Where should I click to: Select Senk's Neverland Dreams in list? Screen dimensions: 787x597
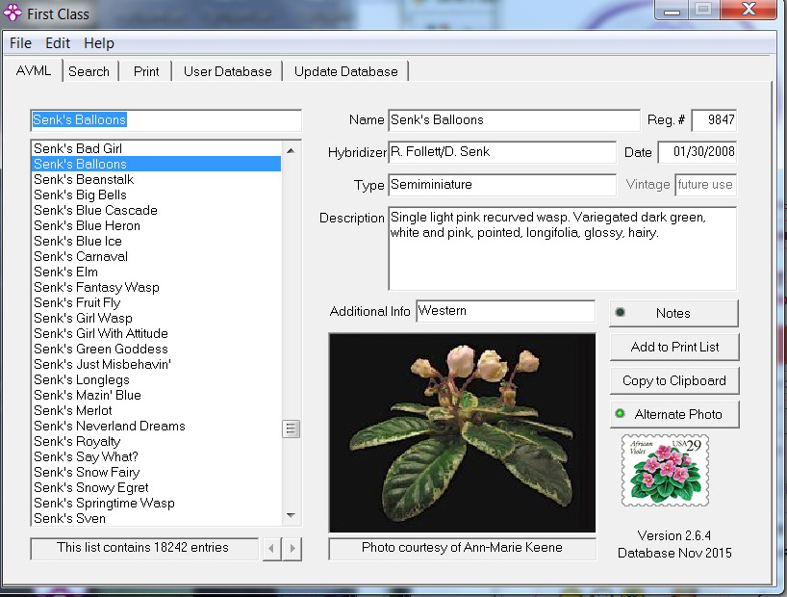pos(156,427)
